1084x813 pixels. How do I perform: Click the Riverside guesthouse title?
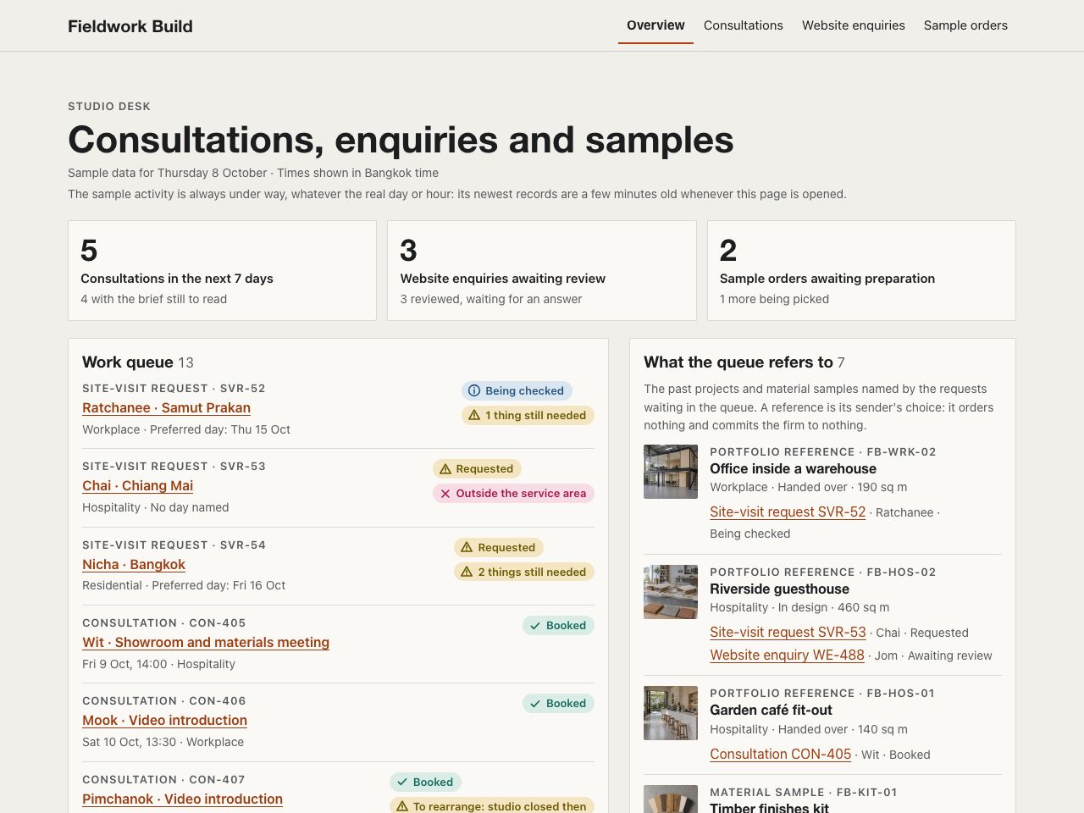[779, 589]
